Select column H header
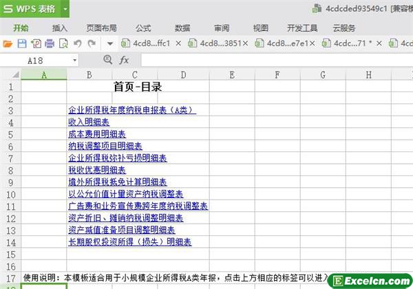 (369, 75)
